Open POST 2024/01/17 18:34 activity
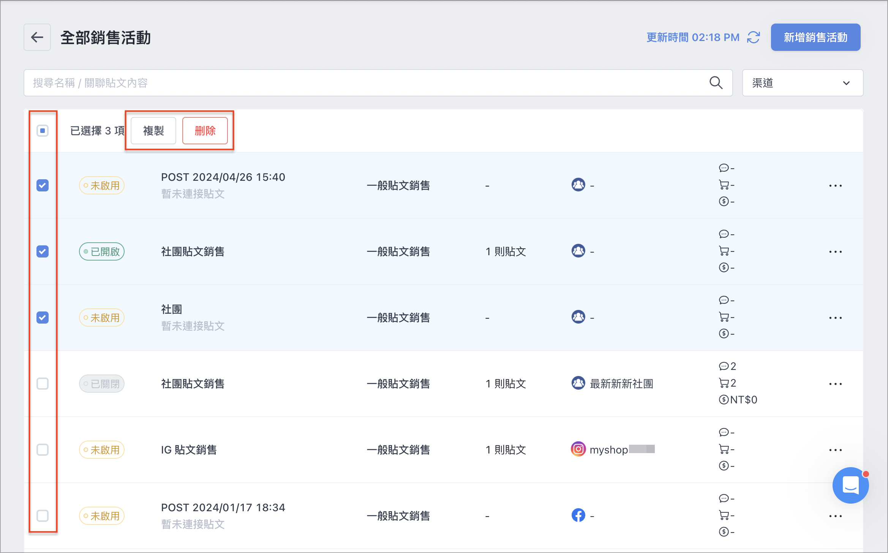888x553 pixels. [x=223, y=507]
